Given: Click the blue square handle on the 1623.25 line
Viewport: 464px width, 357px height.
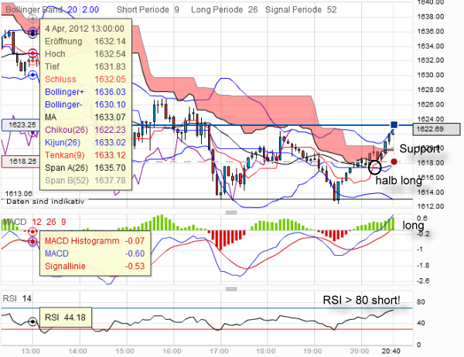Looking at the screenshot, I should click(394, 124).
